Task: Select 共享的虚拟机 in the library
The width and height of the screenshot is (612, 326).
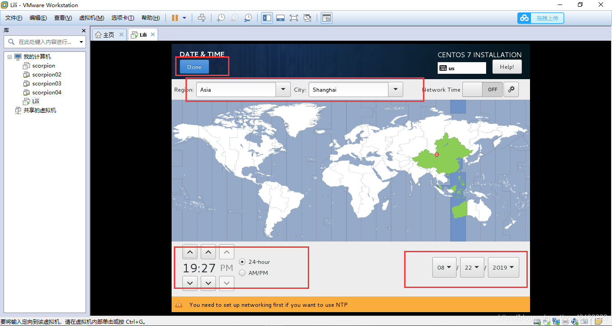Action: pos(39,110)
